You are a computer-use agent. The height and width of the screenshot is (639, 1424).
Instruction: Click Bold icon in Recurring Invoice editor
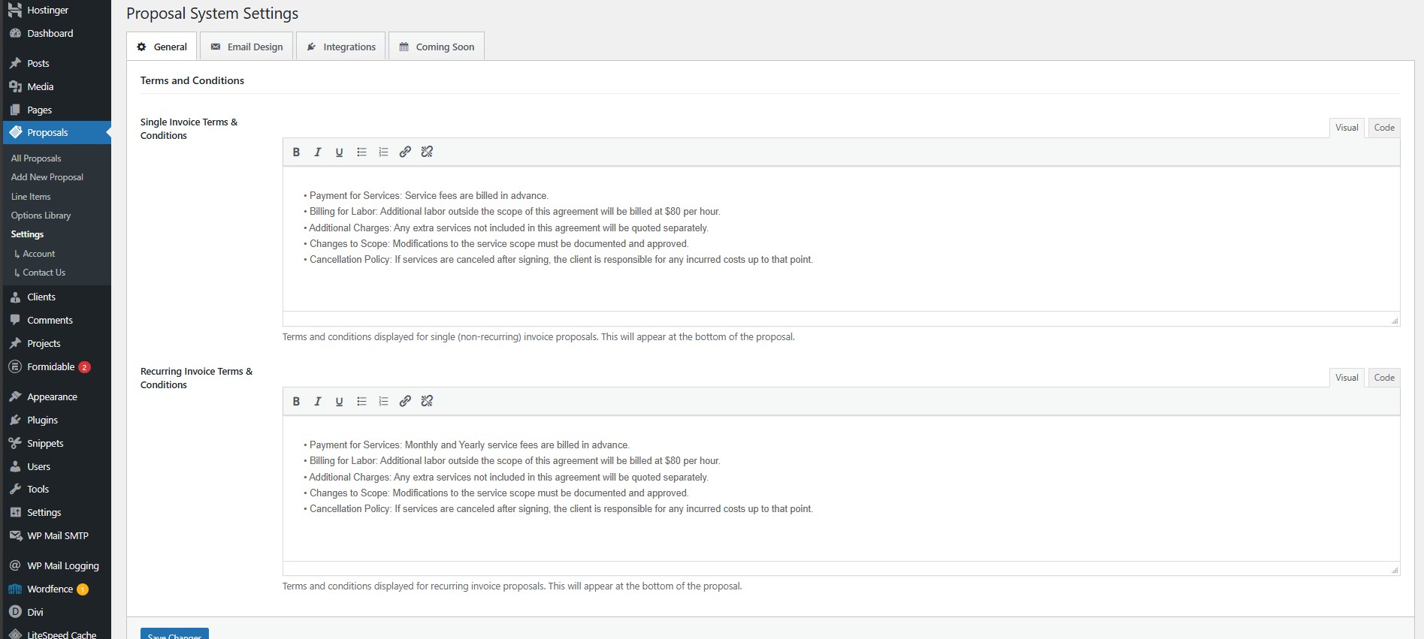[x=296, y=401]
